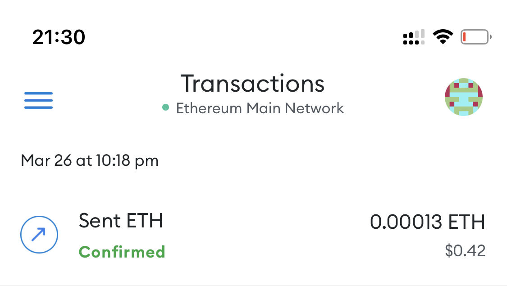This screenshot has height=298, width=507.
Task: Click the green network status dot
Action: pos(166,107)
